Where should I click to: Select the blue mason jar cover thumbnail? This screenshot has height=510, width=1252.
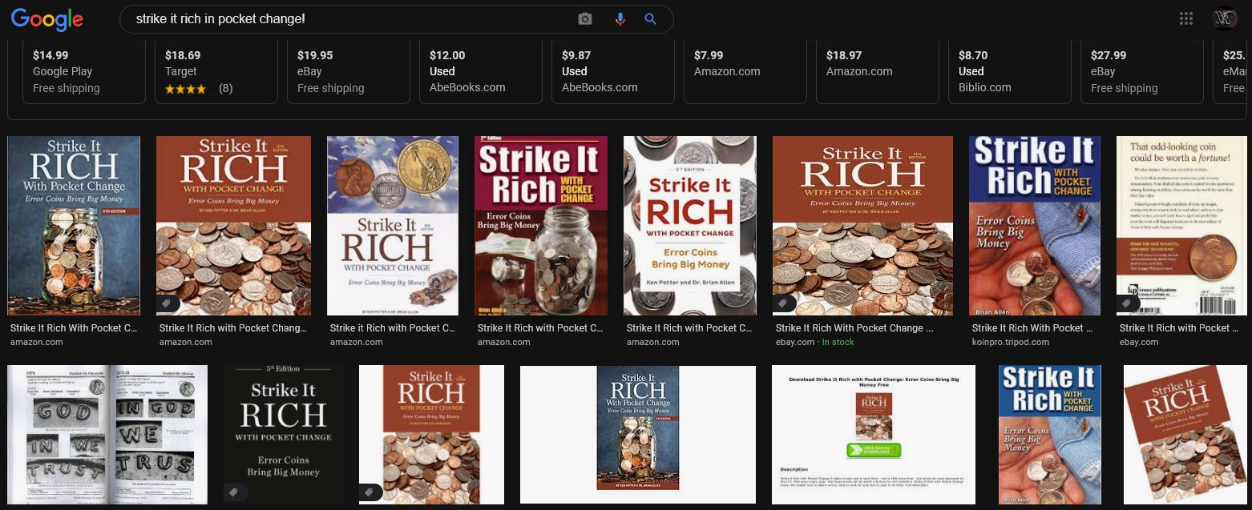(74, 226)
